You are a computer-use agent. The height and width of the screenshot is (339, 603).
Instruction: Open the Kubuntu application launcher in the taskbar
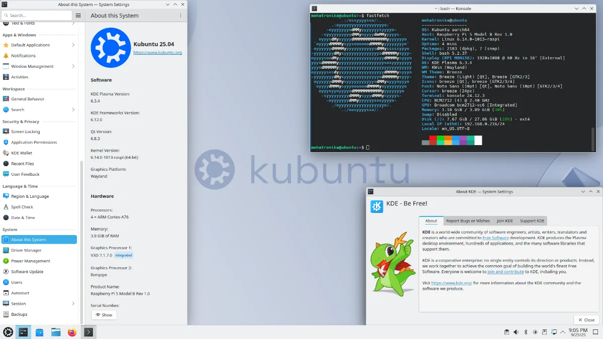click(8, 332)
